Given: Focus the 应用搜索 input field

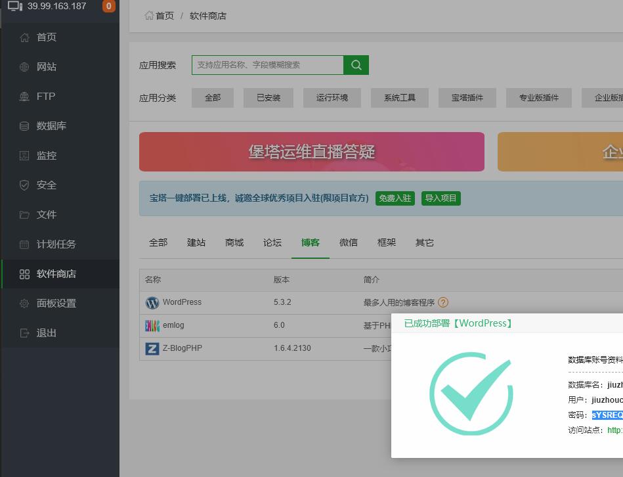Looking at the screenshot, I should tap(267, 65).
